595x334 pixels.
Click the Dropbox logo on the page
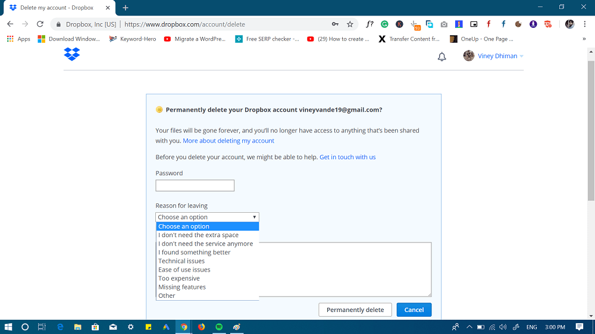click(72, 54)
